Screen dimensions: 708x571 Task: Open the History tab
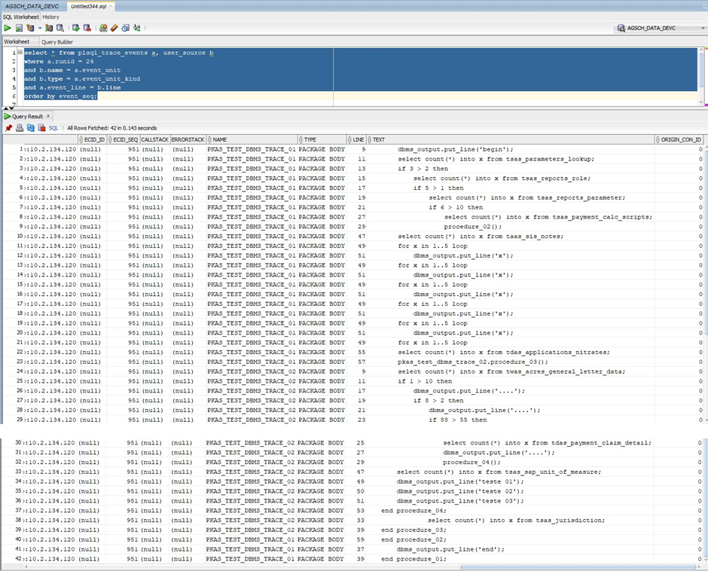50,17
